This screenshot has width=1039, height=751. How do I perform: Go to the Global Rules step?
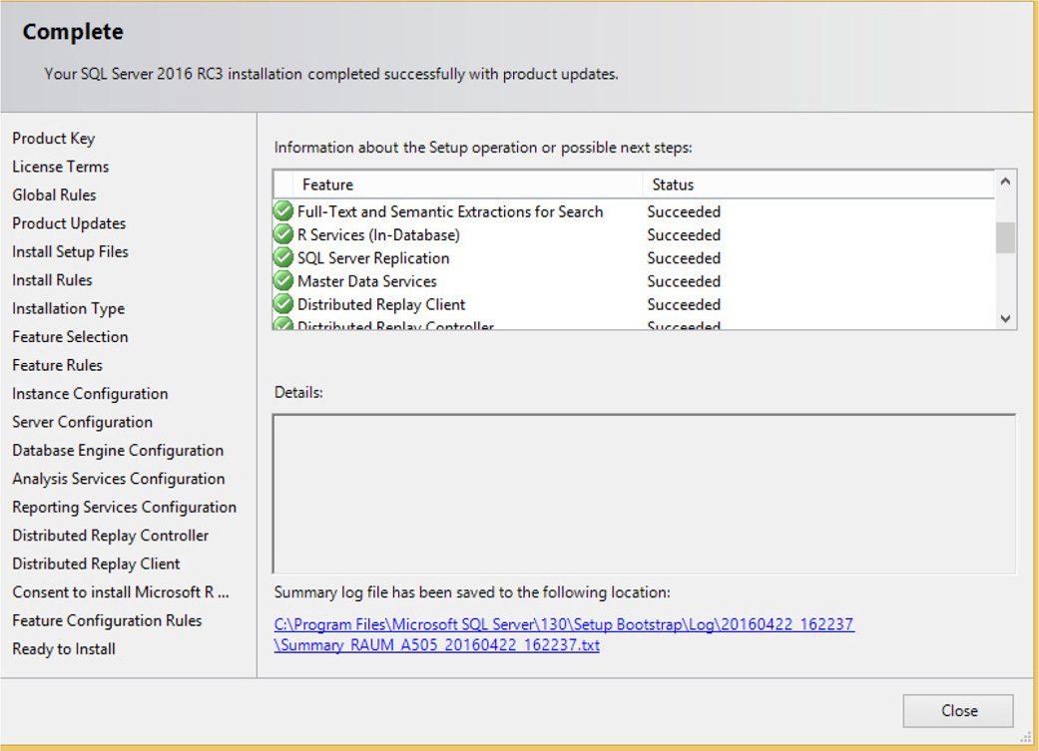pos(54,195)
